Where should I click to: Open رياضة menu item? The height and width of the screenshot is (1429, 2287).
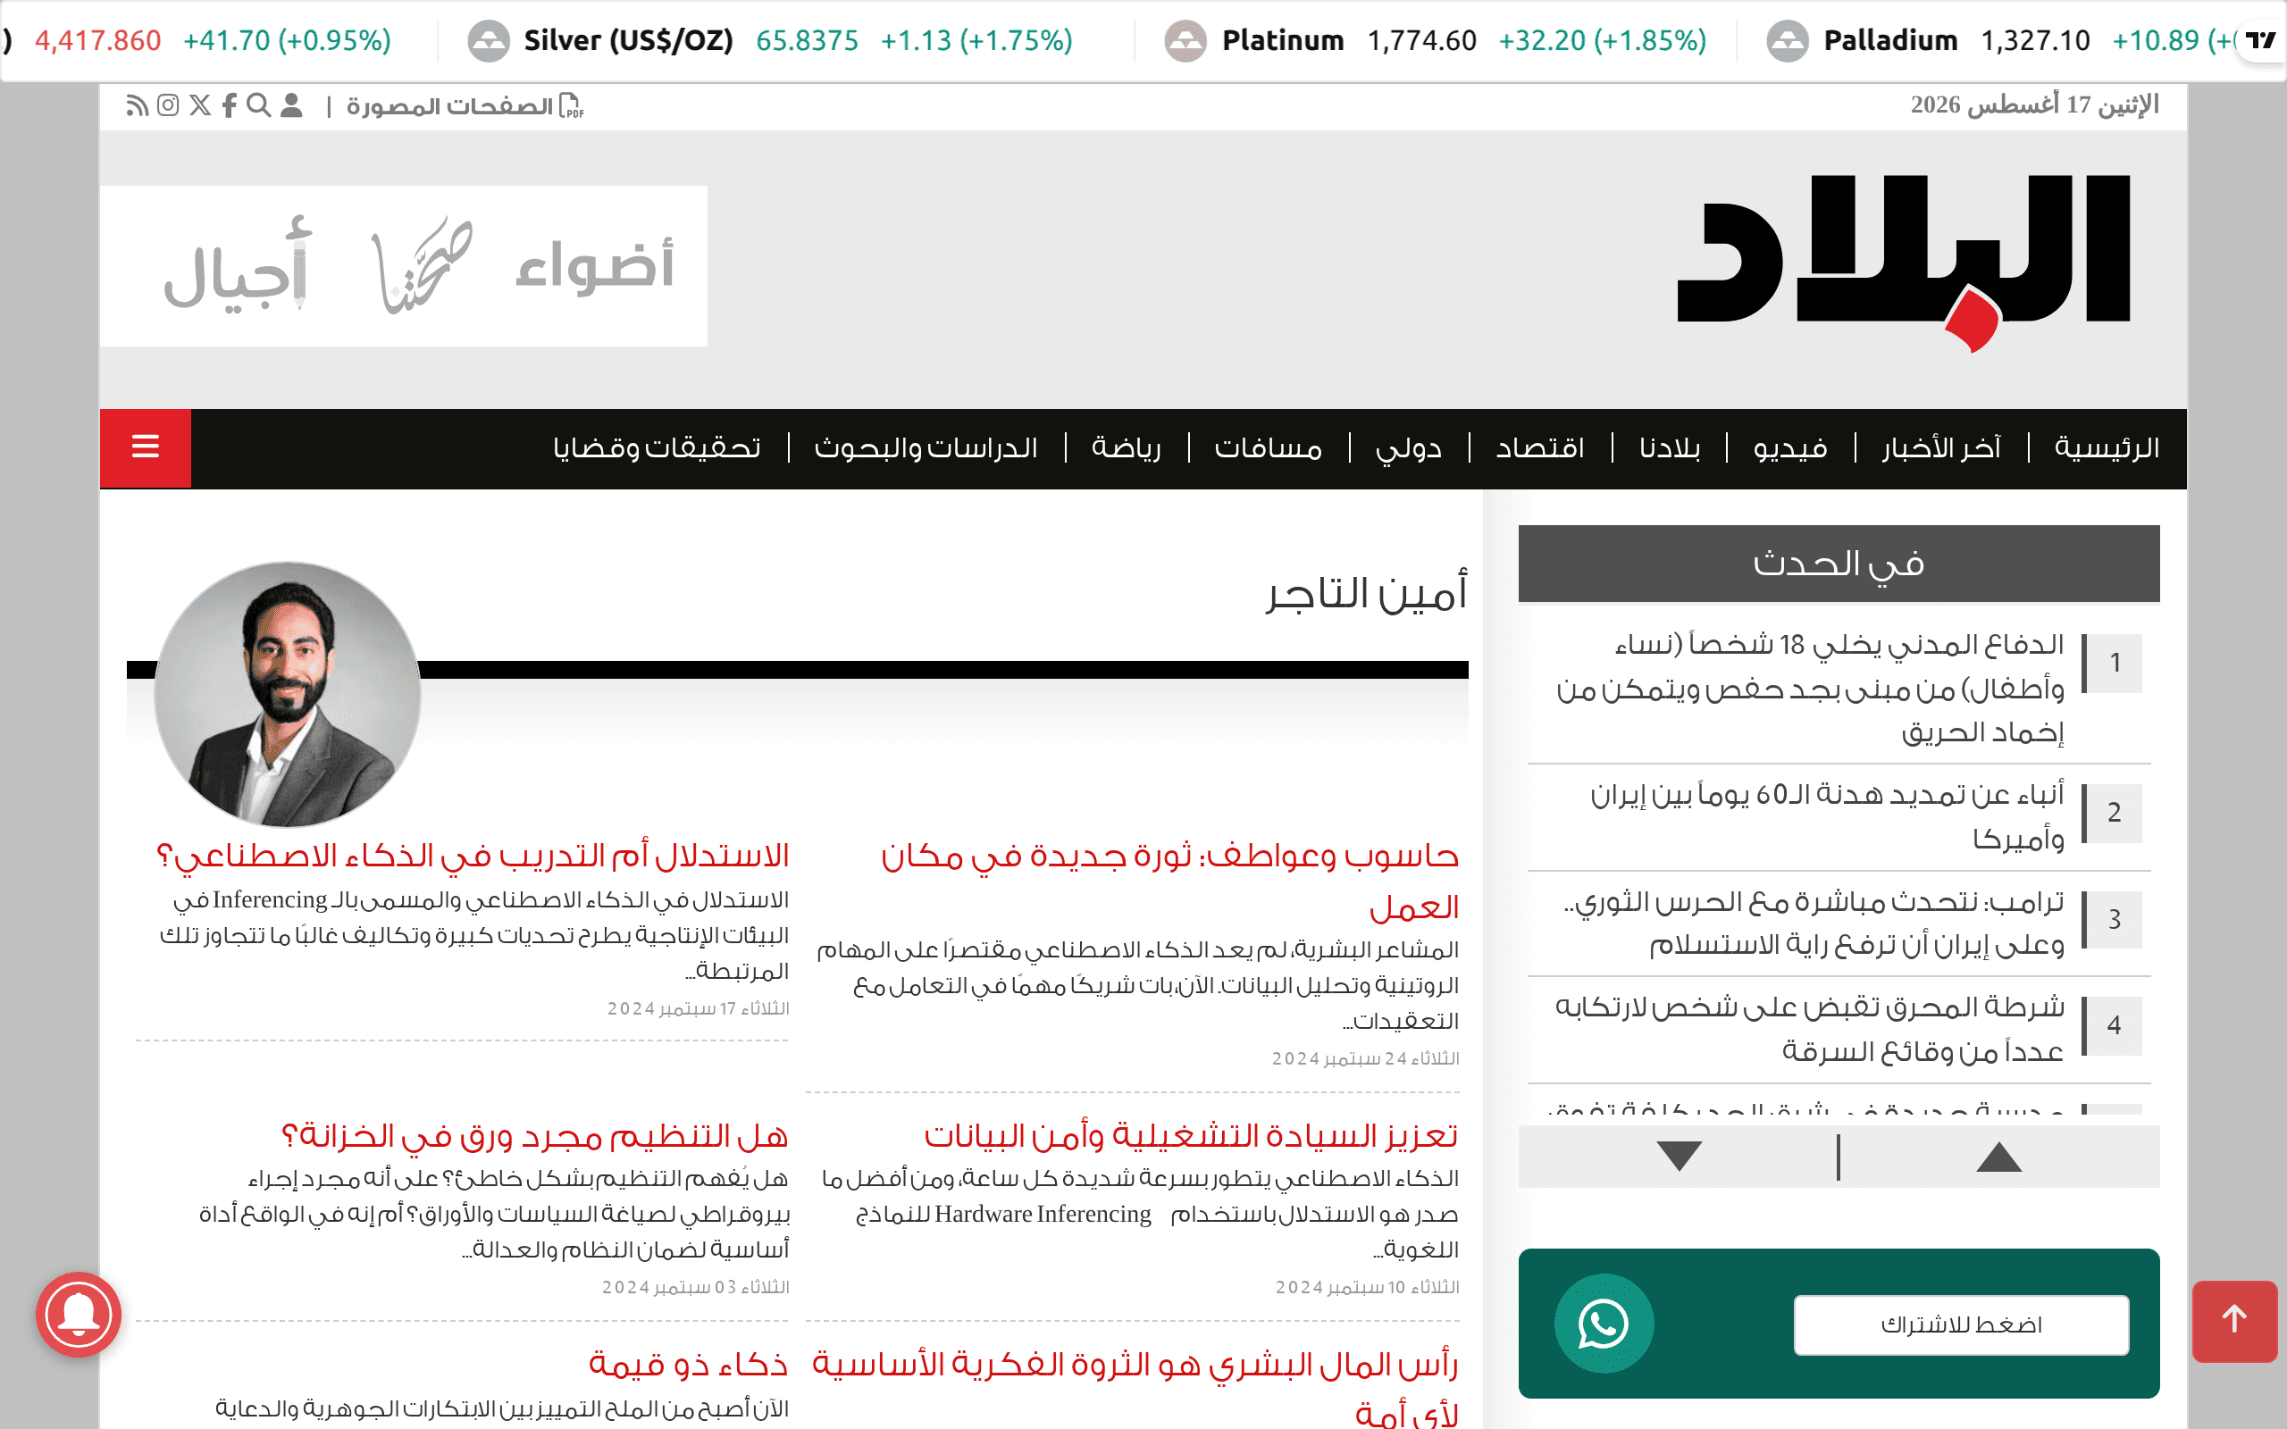point(1127,448)
